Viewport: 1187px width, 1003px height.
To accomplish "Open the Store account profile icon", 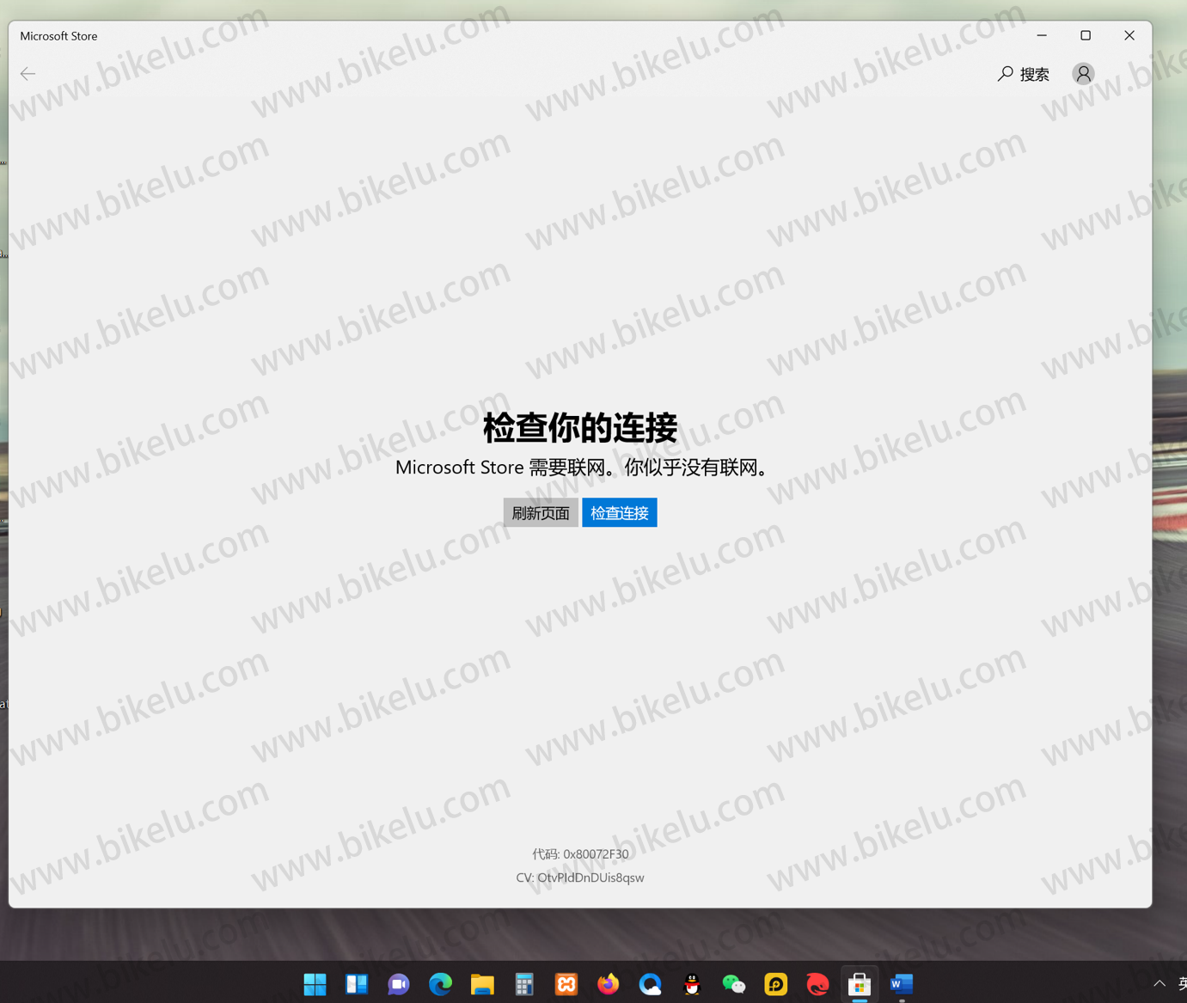I will click(x=1082, y=74).
